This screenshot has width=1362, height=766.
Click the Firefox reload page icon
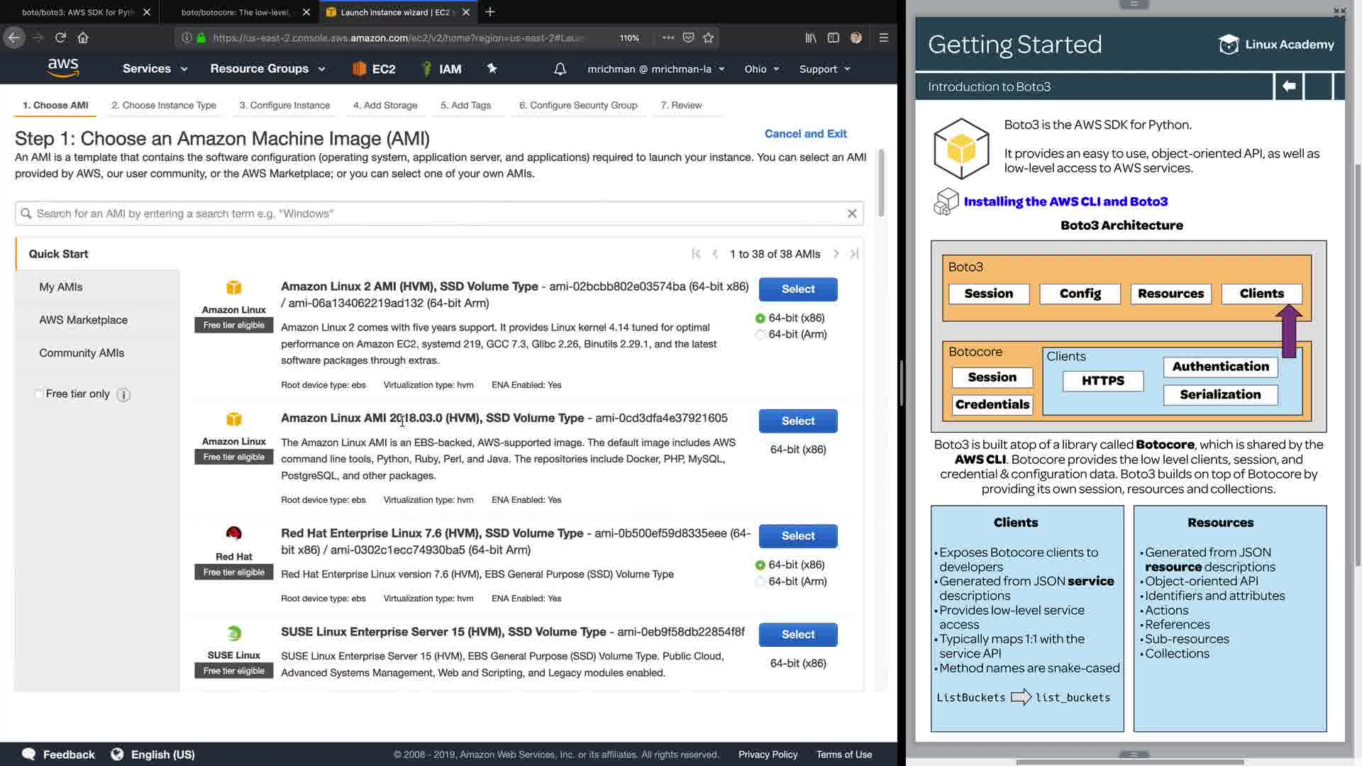(x=60, y=38)
